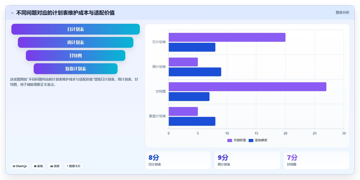The image size is (360, 180).
Task: Click the lightning icon beside the title
Action: coord(12,13)
